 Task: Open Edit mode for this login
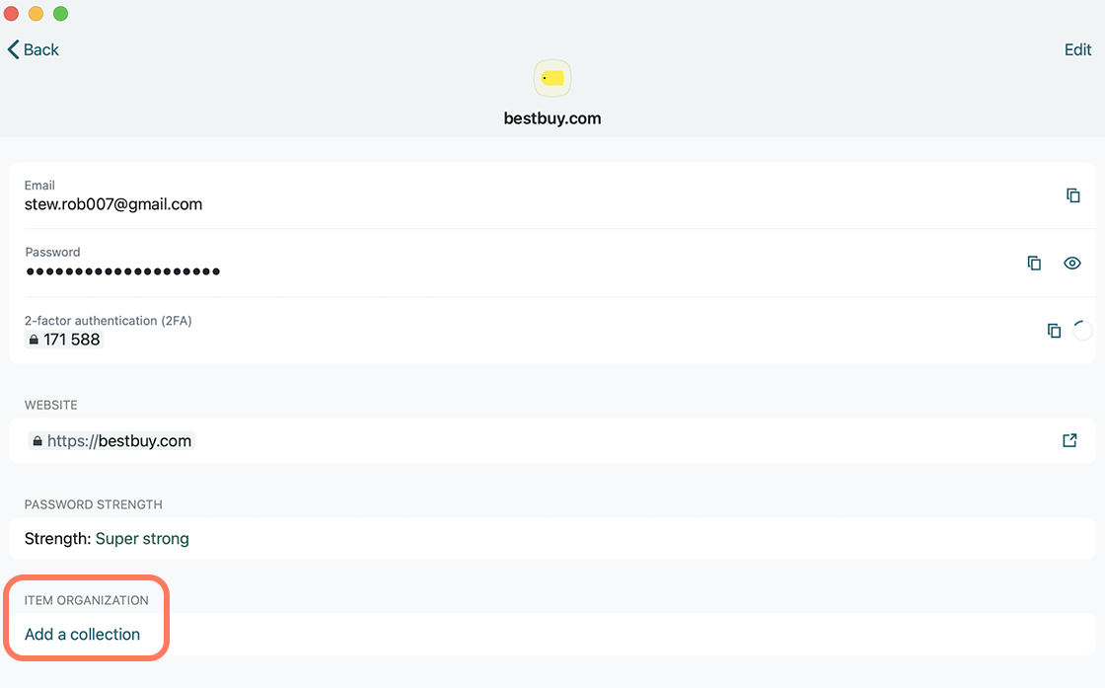(x=1077, y=49)
